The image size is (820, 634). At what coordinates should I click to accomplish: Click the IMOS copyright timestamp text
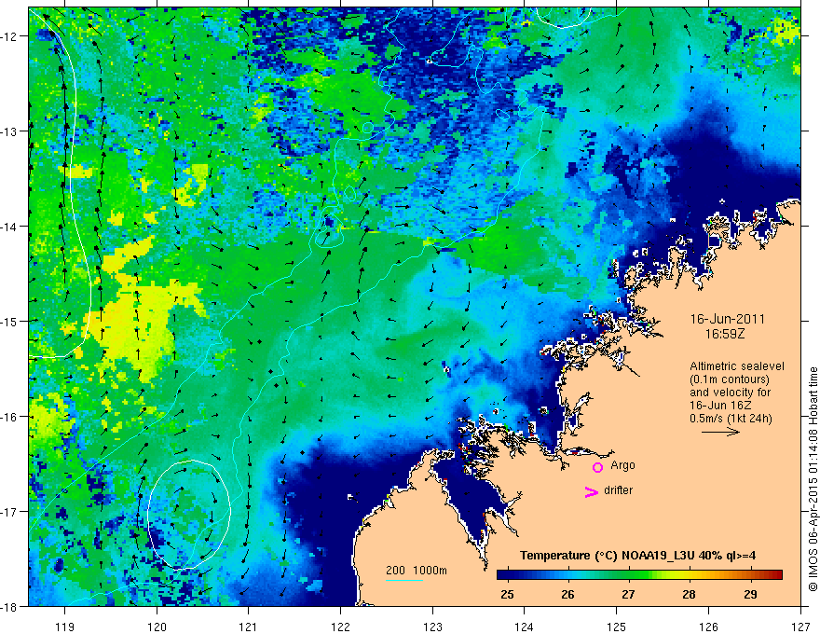[813, 479]
